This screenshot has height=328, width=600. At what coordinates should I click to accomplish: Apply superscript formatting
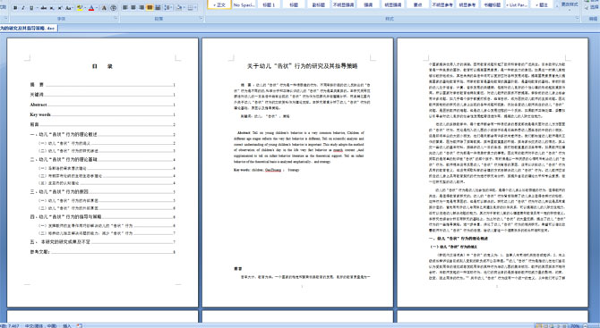[x=60, y=8]
